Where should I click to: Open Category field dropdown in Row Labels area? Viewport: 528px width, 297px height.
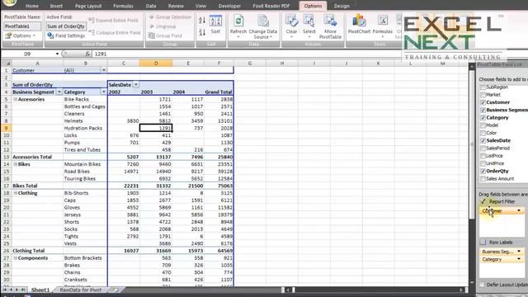[519, 259]
